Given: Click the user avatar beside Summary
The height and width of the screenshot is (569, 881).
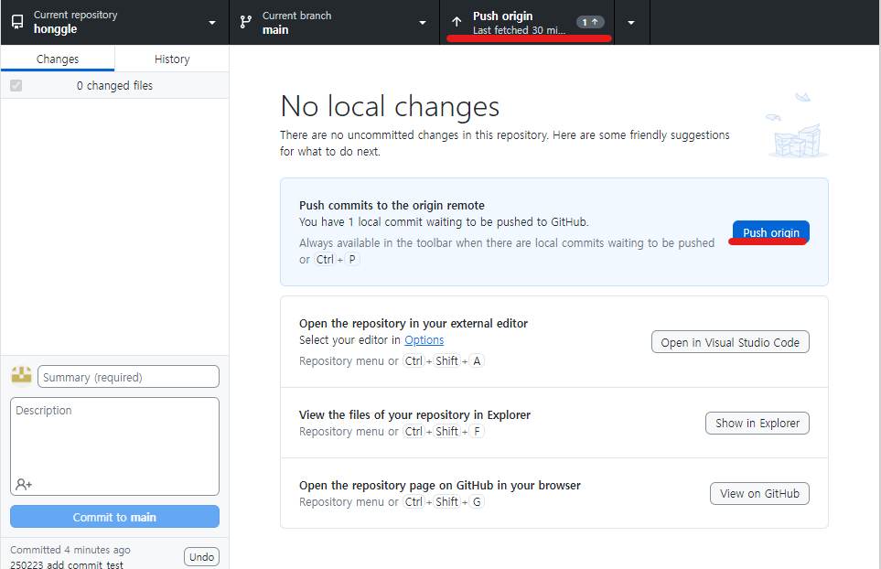Looking at the screenshot, I should [x=21, y=376].
